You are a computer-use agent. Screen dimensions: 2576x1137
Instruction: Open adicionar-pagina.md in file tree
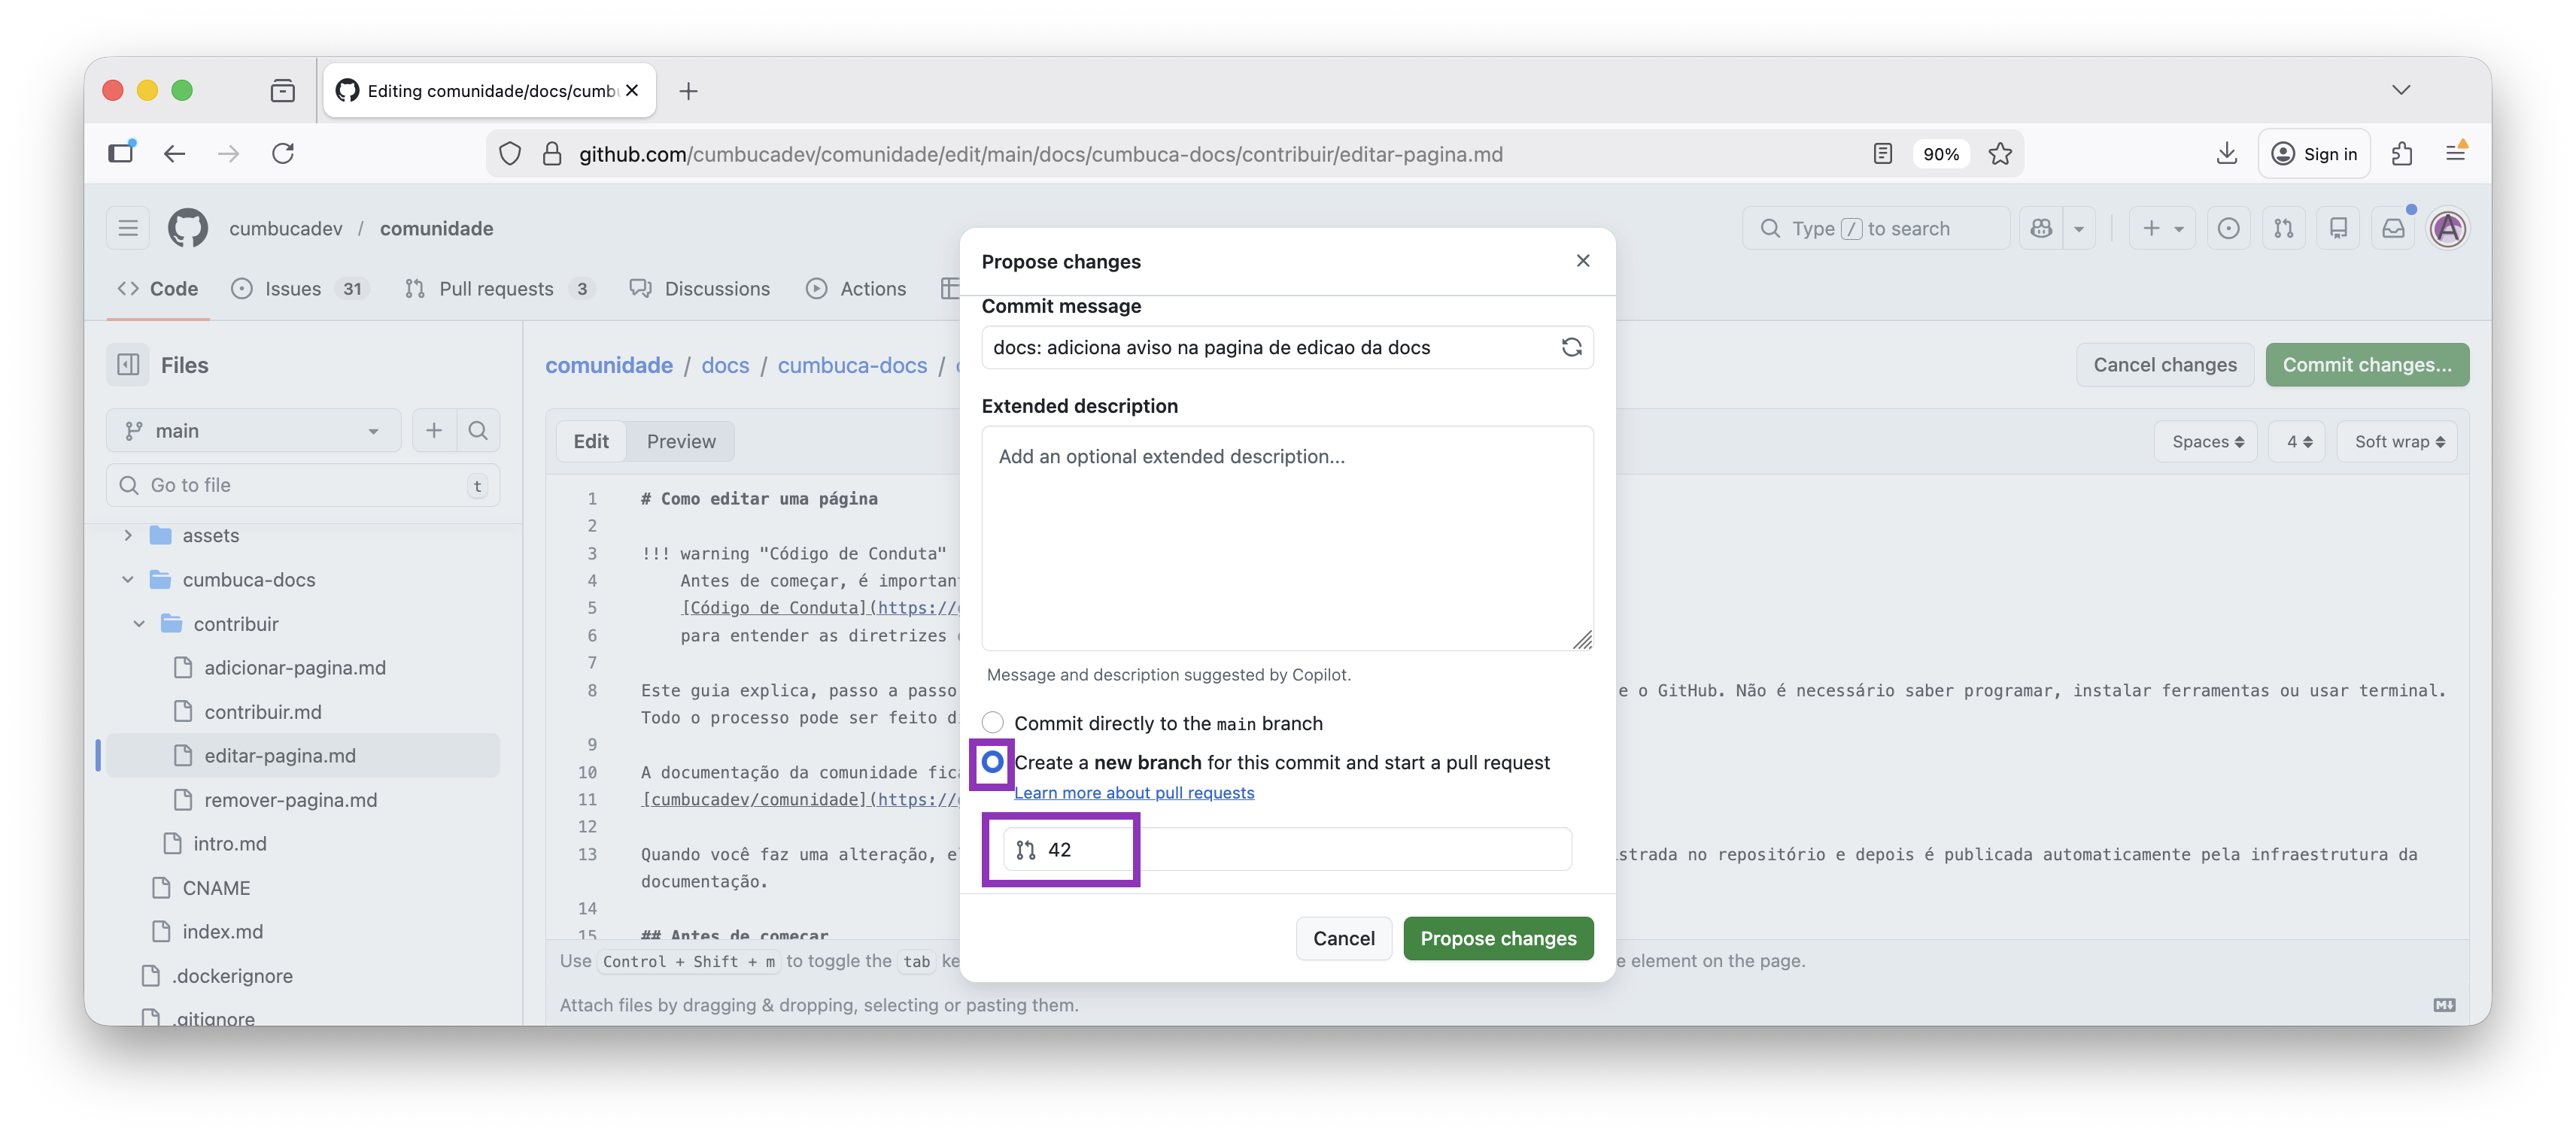pos(294,668)
